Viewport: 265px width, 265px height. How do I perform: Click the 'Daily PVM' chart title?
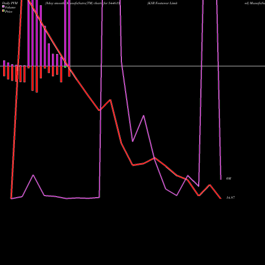[10, 3]
